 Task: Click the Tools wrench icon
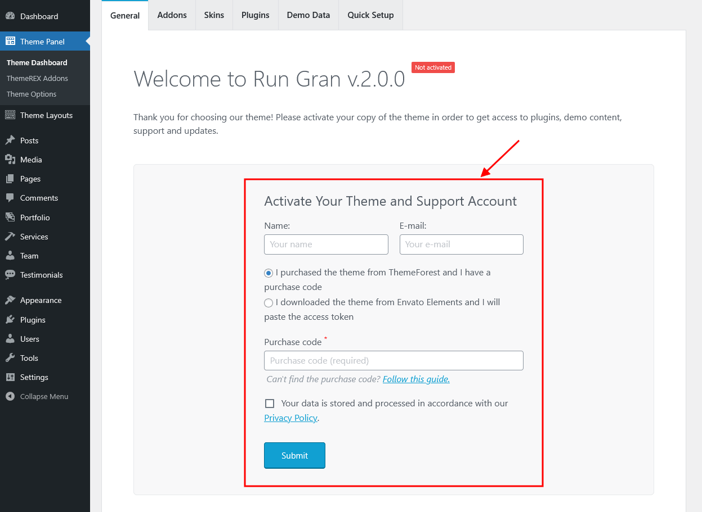(10, 358)
